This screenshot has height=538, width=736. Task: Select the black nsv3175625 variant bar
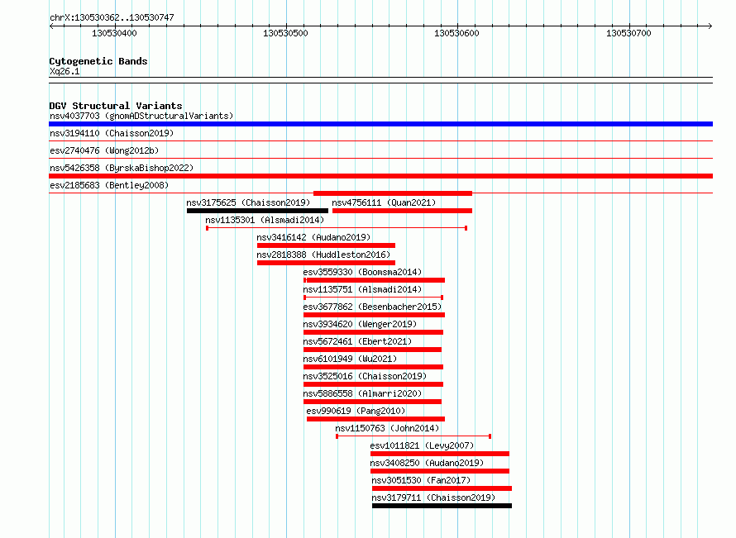point(257,211)
